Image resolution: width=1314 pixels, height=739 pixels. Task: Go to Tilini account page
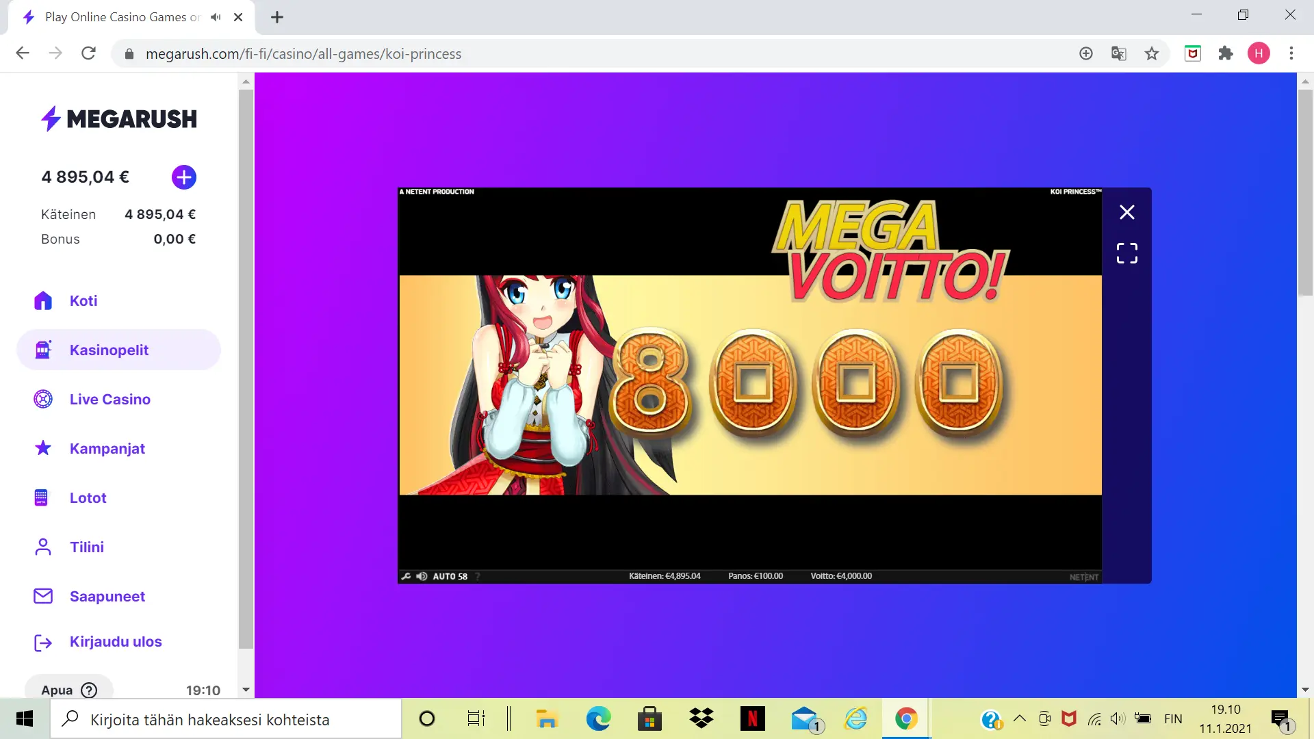point(86,547)
